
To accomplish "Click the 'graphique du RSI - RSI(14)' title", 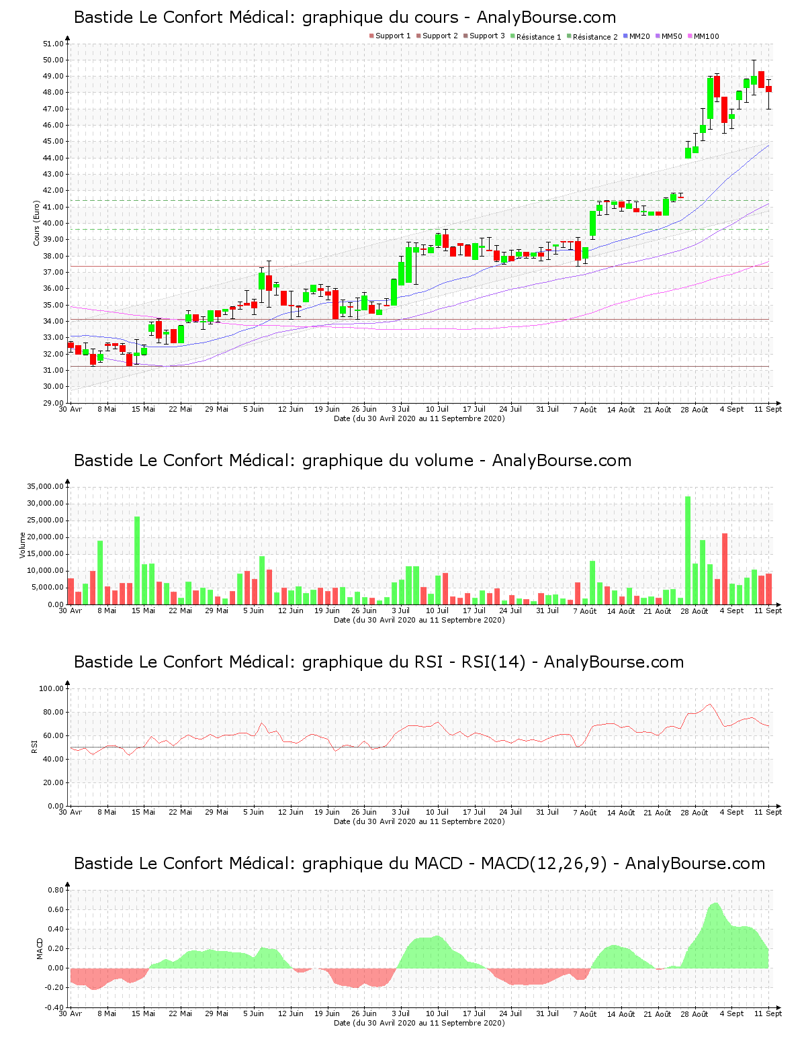I will pyautogui.click(x=379, y=662).
